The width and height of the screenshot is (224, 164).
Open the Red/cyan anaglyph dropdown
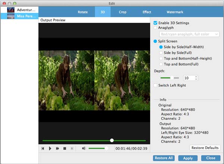[189, 34]
